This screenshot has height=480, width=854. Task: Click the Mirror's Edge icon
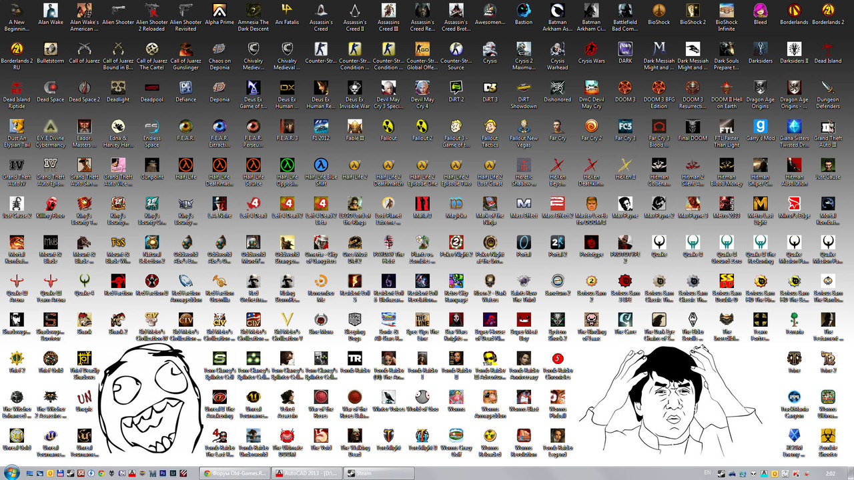tap(794, 208)
